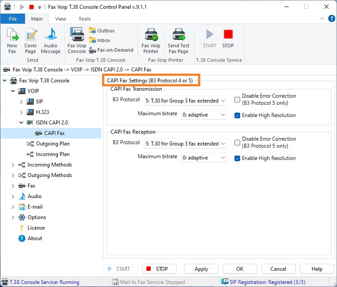Click the window Close button

(326, 7)
